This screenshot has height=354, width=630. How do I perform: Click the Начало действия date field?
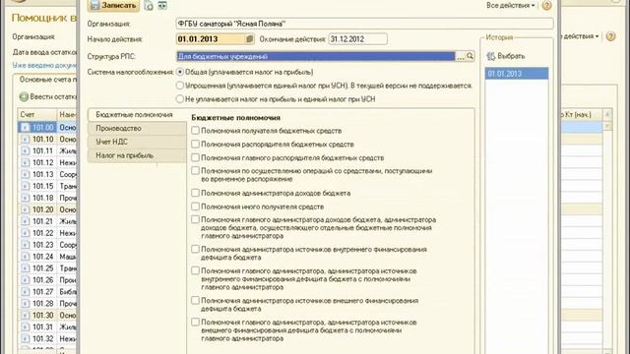(210, 39)
